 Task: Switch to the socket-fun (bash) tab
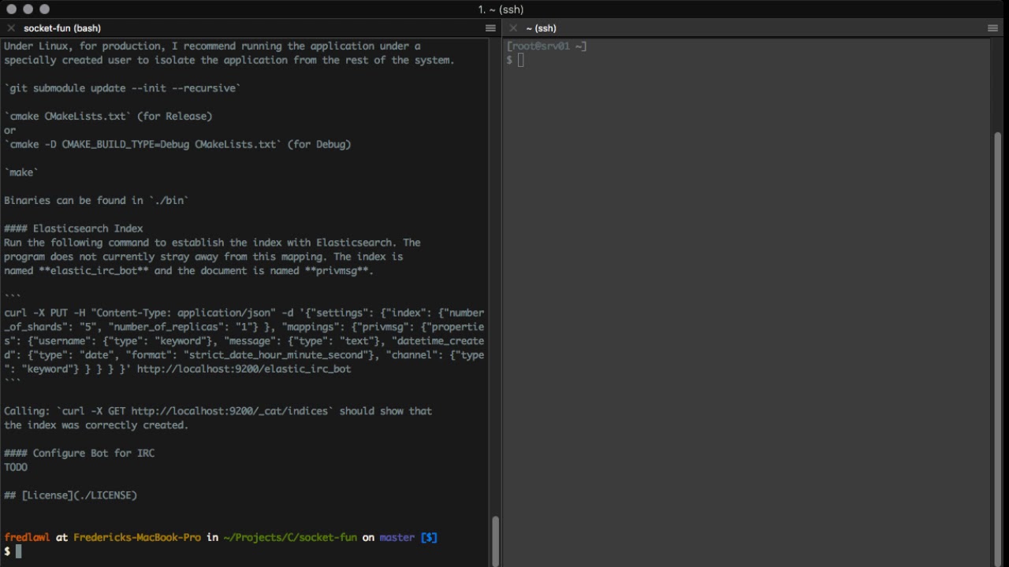point(62,28)
